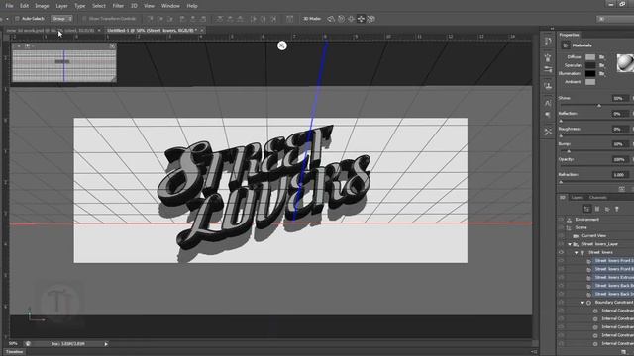
Task: Select the Roll 3D object mode icon
Action: click(341, 19)
